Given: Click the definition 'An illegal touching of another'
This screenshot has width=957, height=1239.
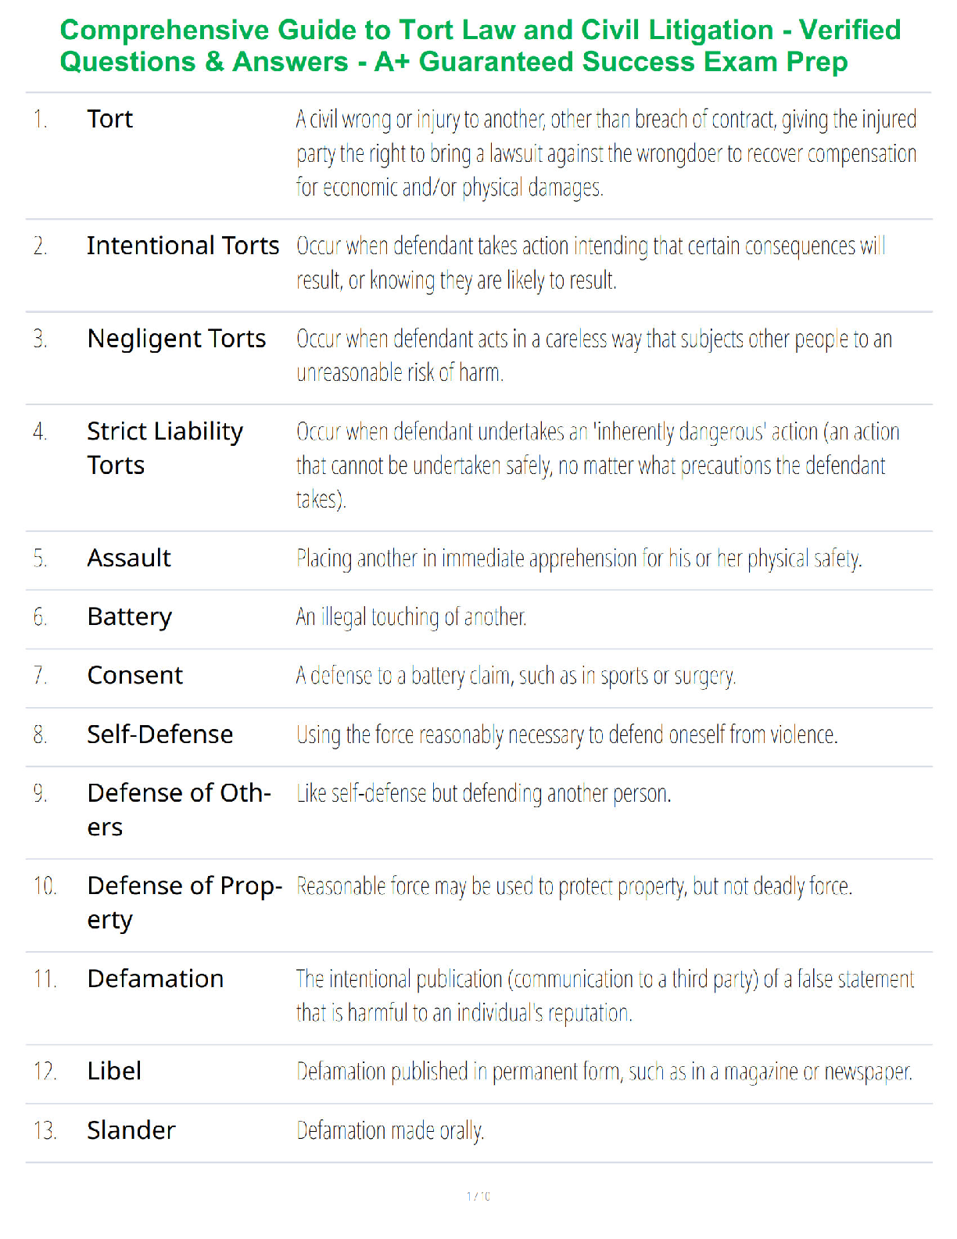Looking at the screenshot, I should pos(411,617).
